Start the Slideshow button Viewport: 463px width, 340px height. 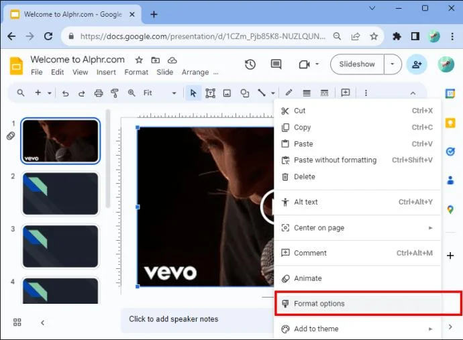click(357, 64)
